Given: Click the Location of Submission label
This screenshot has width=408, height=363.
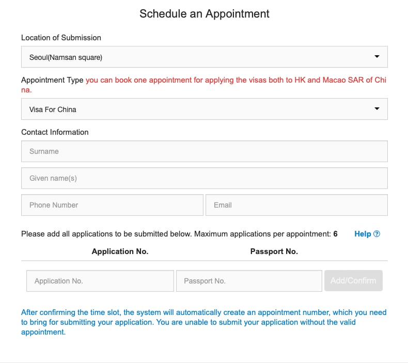Looking at the screenshot, I should click(61, 38).
